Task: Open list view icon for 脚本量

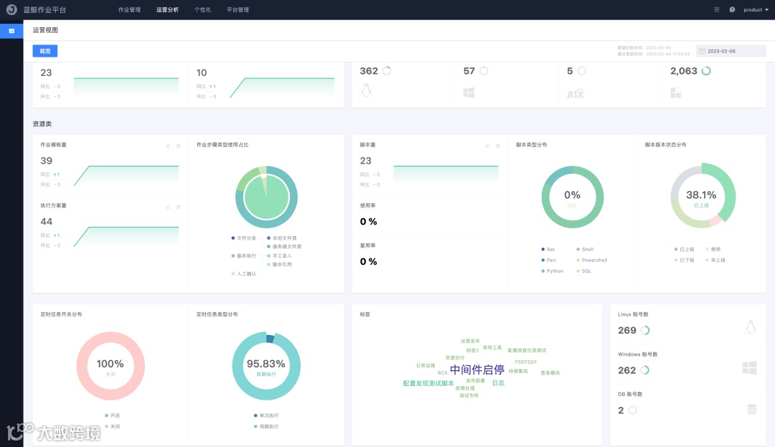Action: pyautogui.click(x=498, y=146)
